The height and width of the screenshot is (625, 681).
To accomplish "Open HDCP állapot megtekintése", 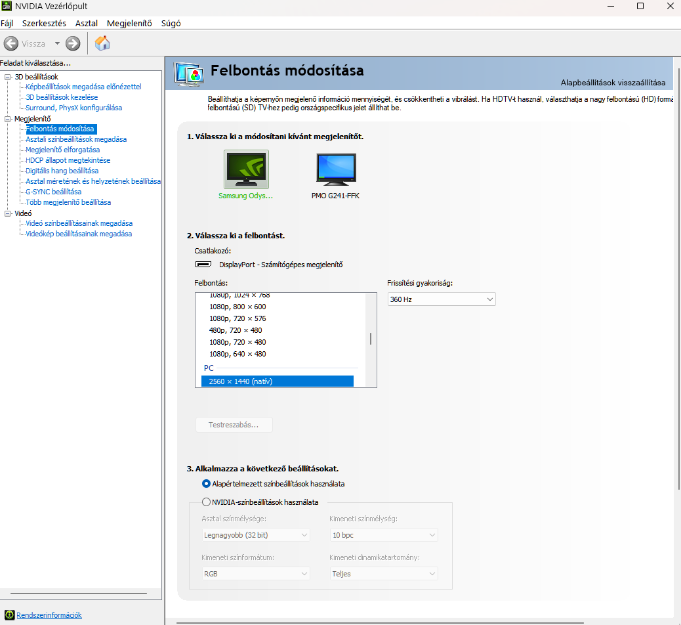I will 68,160.
